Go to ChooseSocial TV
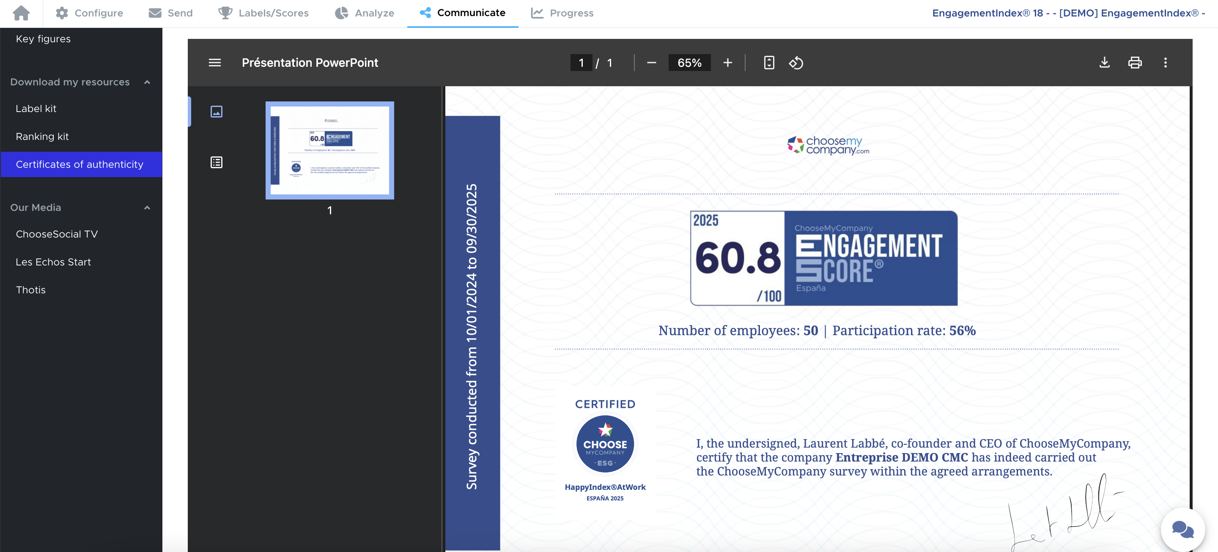This screenshot has width=1218, height=552. [x=57, y=234]
